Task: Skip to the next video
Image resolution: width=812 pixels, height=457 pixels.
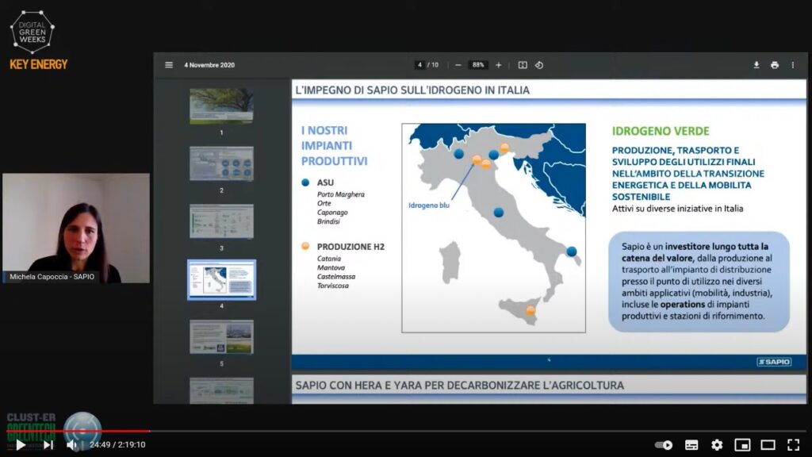Action: pos(48,444)
